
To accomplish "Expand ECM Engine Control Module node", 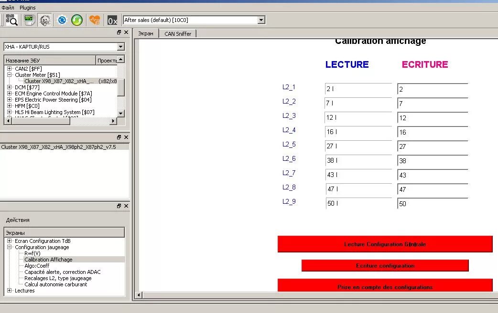I will [9, 94].
